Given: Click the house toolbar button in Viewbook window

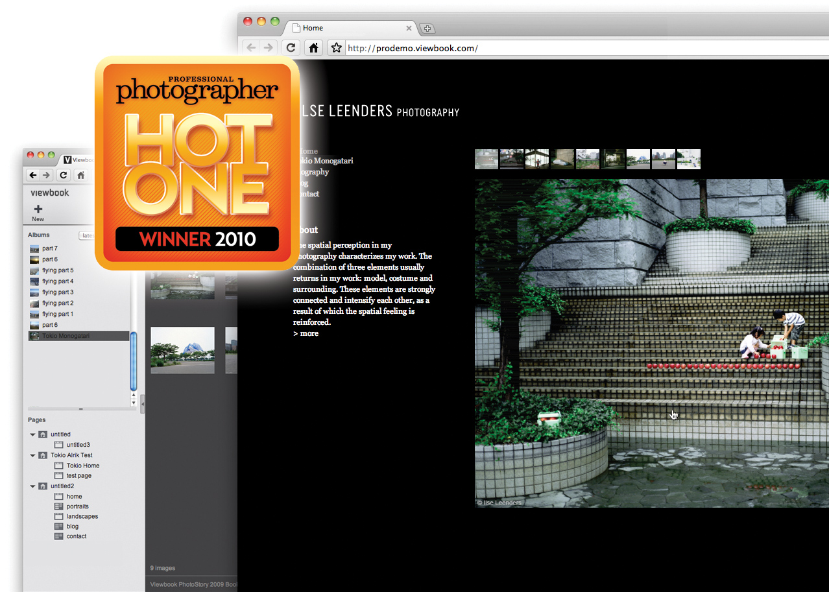Looking at the screenshot, I should [x=80, y=175].
